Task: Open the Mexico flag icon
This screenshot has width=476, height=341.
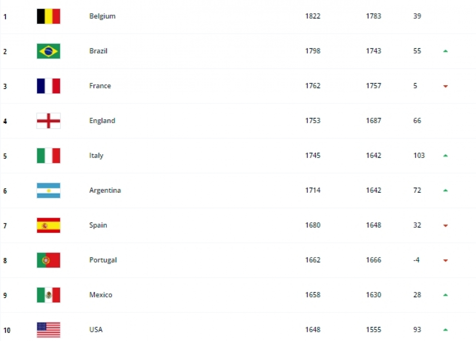Action: [x=48, y=295]
